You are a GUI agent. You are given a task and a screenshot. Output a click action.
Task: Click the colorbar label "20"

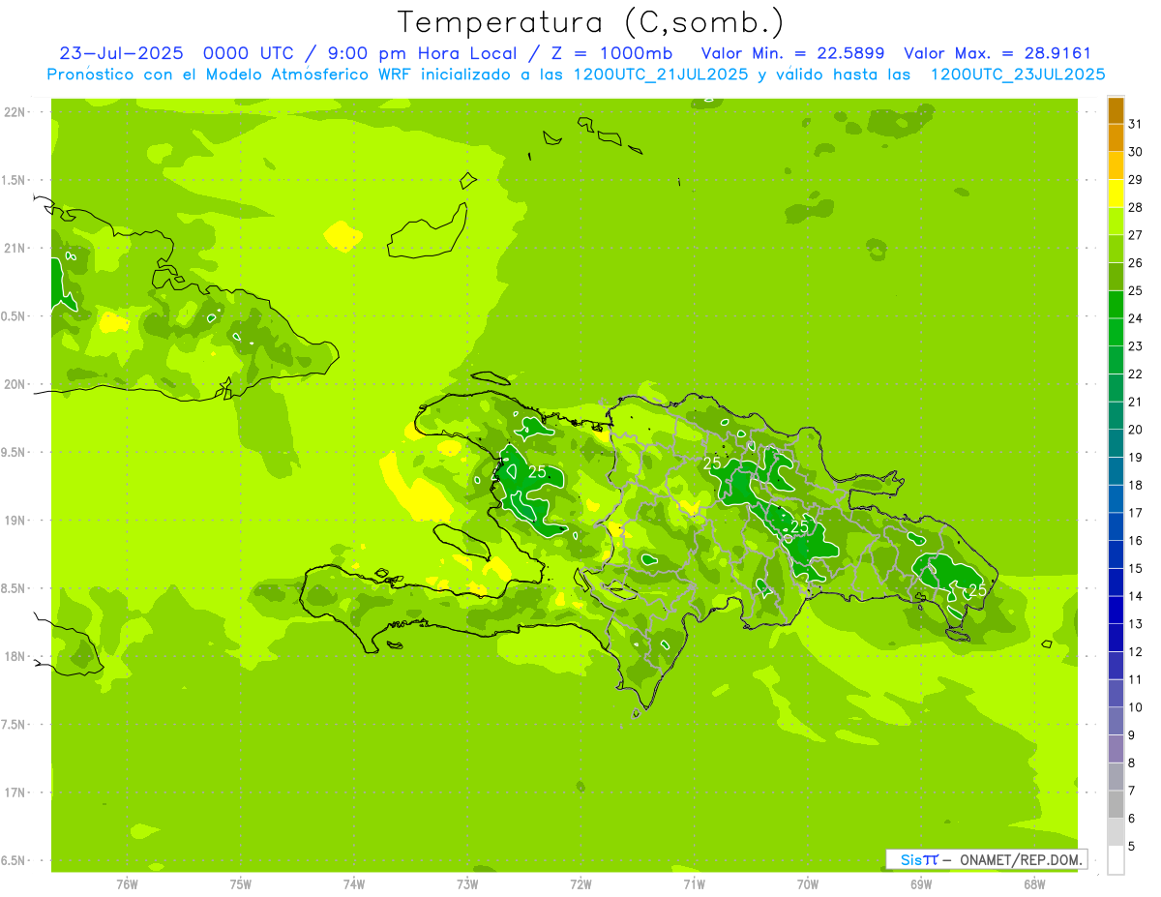[x=1135, y=430]
